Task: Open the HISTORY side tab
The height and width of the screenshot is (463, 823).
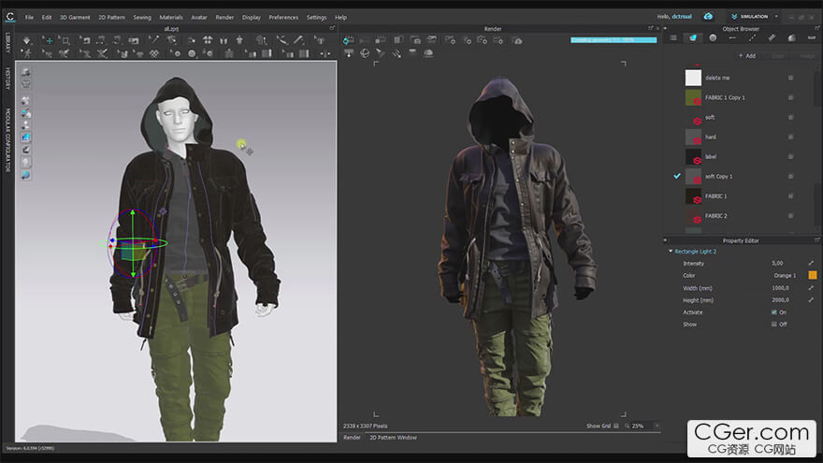Action: (7, 79)
